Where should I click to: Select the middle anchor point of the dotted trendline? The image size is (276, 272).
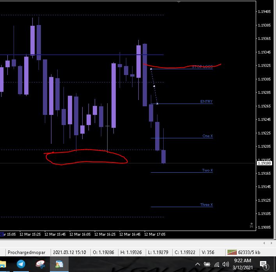[x=154, y=86]
